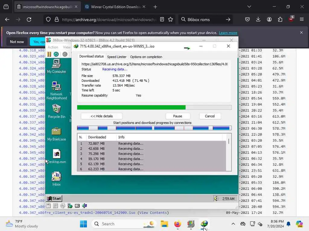The width and height of the screenshot is (309, 231).
Task: Go back in Firefox
Action: click(7, 20)
